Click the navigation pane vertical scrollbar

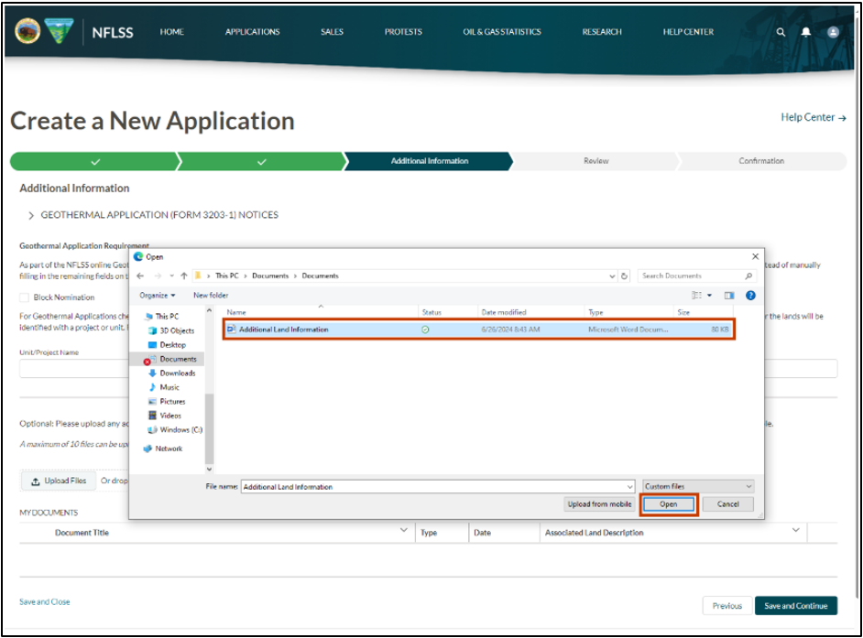click(209, 429)
